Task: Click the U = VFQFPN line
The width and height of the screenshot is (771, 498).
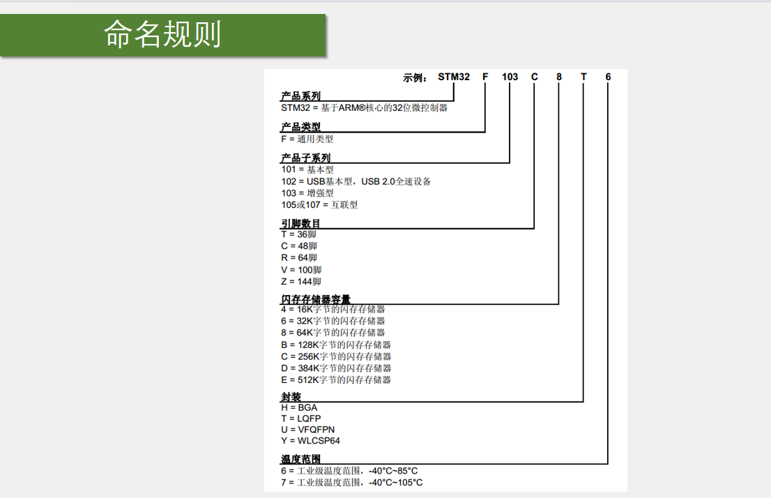Action: 308,430
